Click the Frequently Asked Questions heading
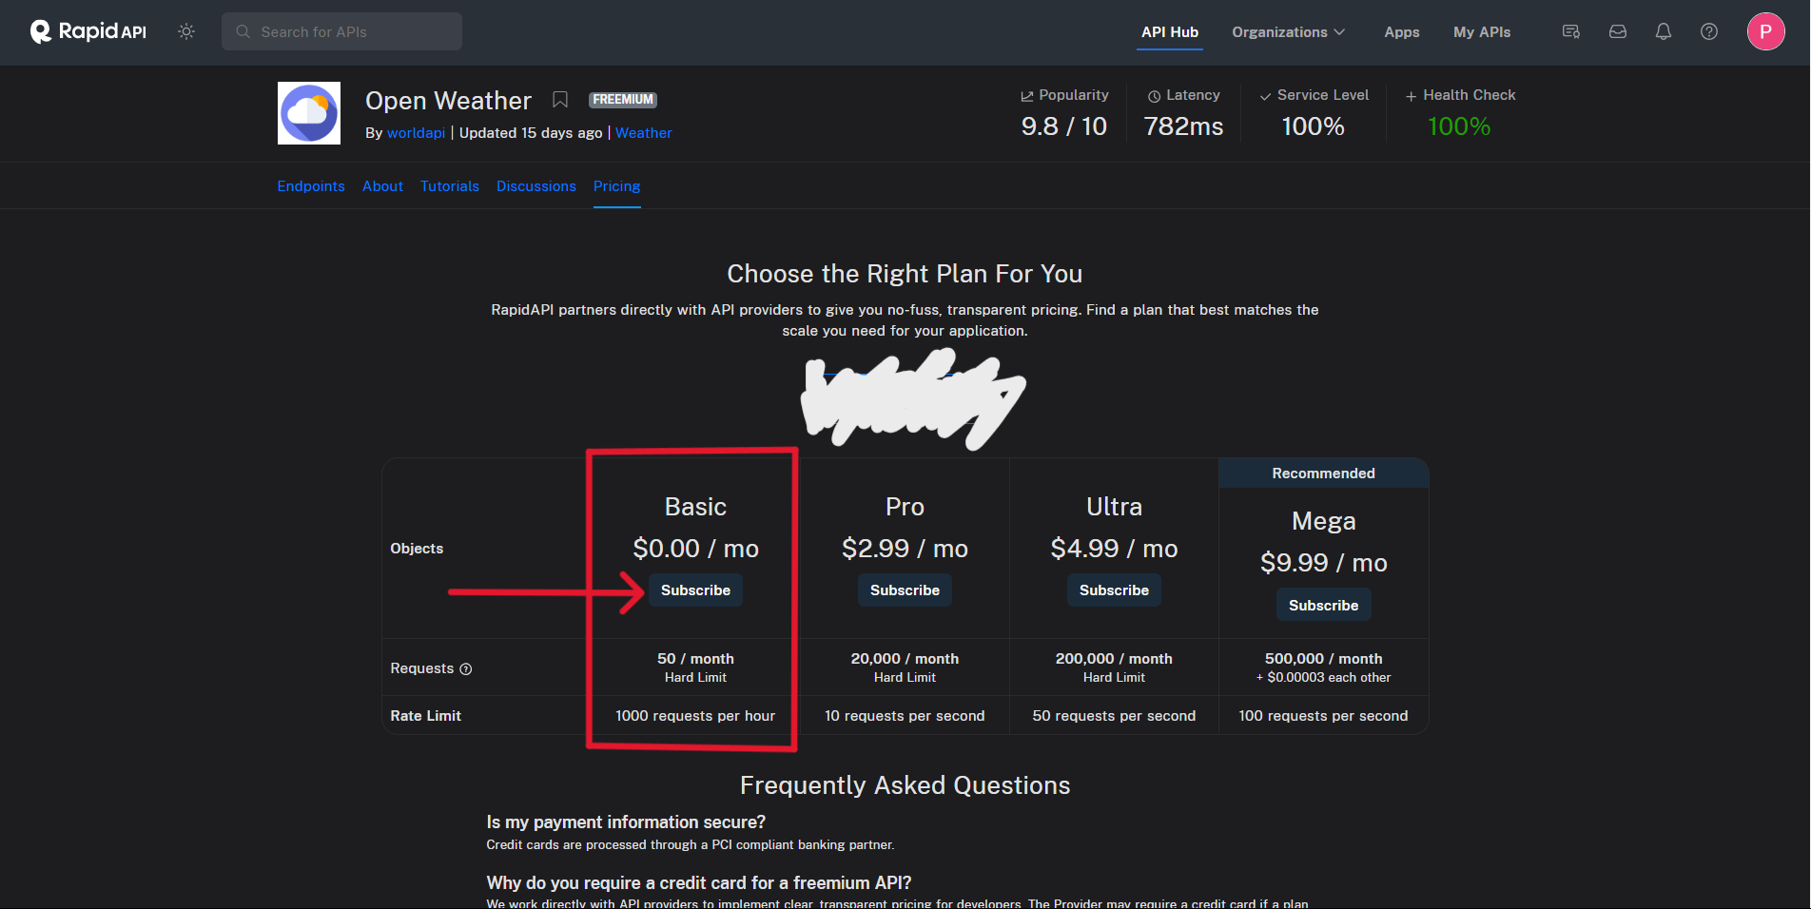Image resolution: width=1811 pixels, height=909 pixels. 905,785
